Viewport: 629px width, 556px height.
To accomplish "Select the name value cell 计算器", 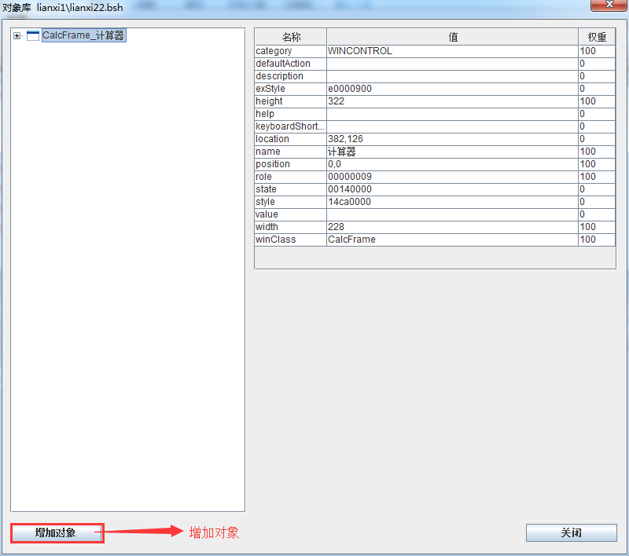I will pos(453,152).
